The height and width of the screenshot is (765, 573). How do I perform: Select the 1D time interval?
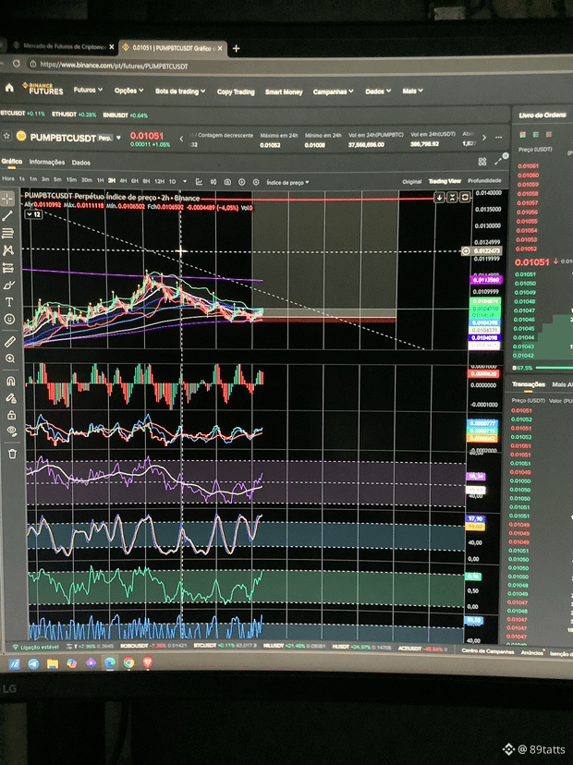(x=172, y=181)
